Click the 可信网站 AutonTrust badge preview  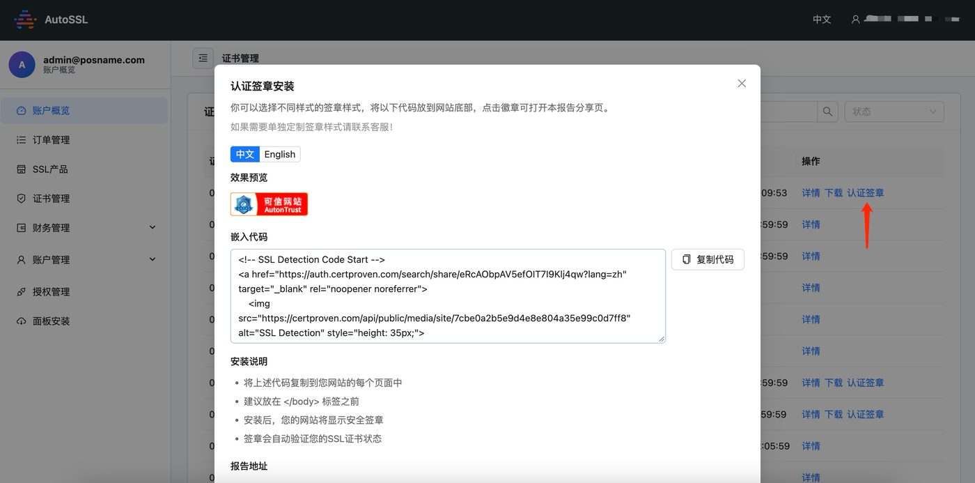tap(269, 204)
